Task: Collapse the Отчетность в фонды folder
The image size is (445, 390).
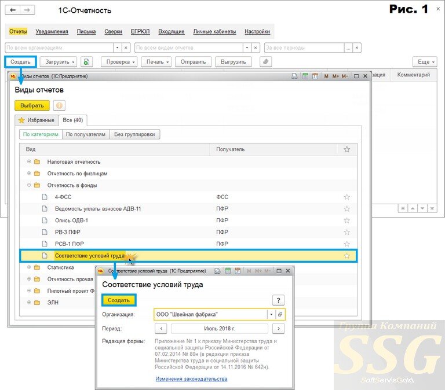Action: coord(29,185)
